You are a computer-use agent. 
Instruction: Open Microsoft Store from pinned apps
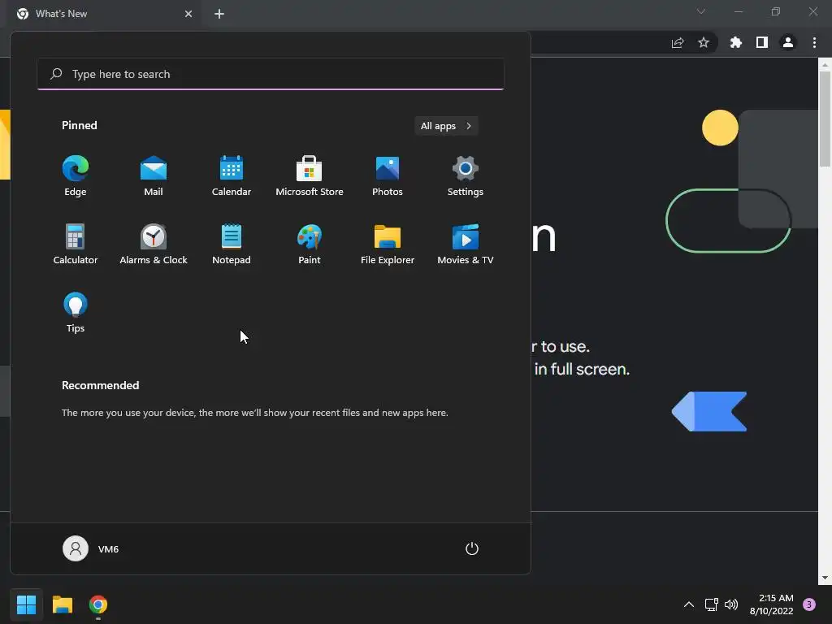click(x=310, y=175)
